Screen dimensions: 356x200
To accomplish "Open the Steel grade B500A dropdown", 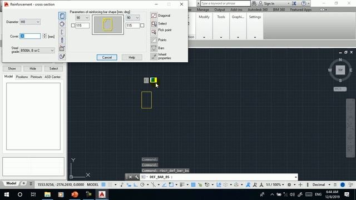I will 37,51.
